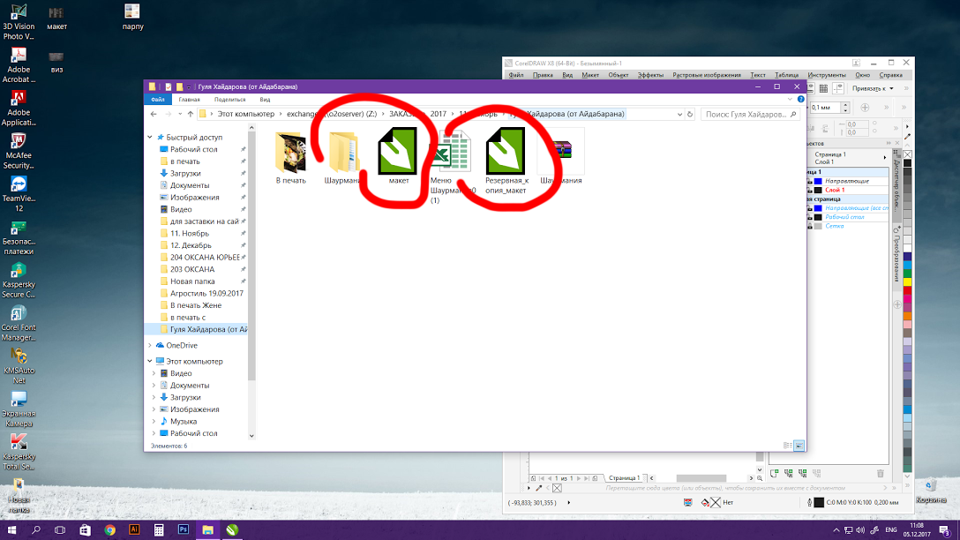This screenshot has width=960, height=540.
Task: Open the Шаурмания folder icon
Action: click(x=343, y=152)
